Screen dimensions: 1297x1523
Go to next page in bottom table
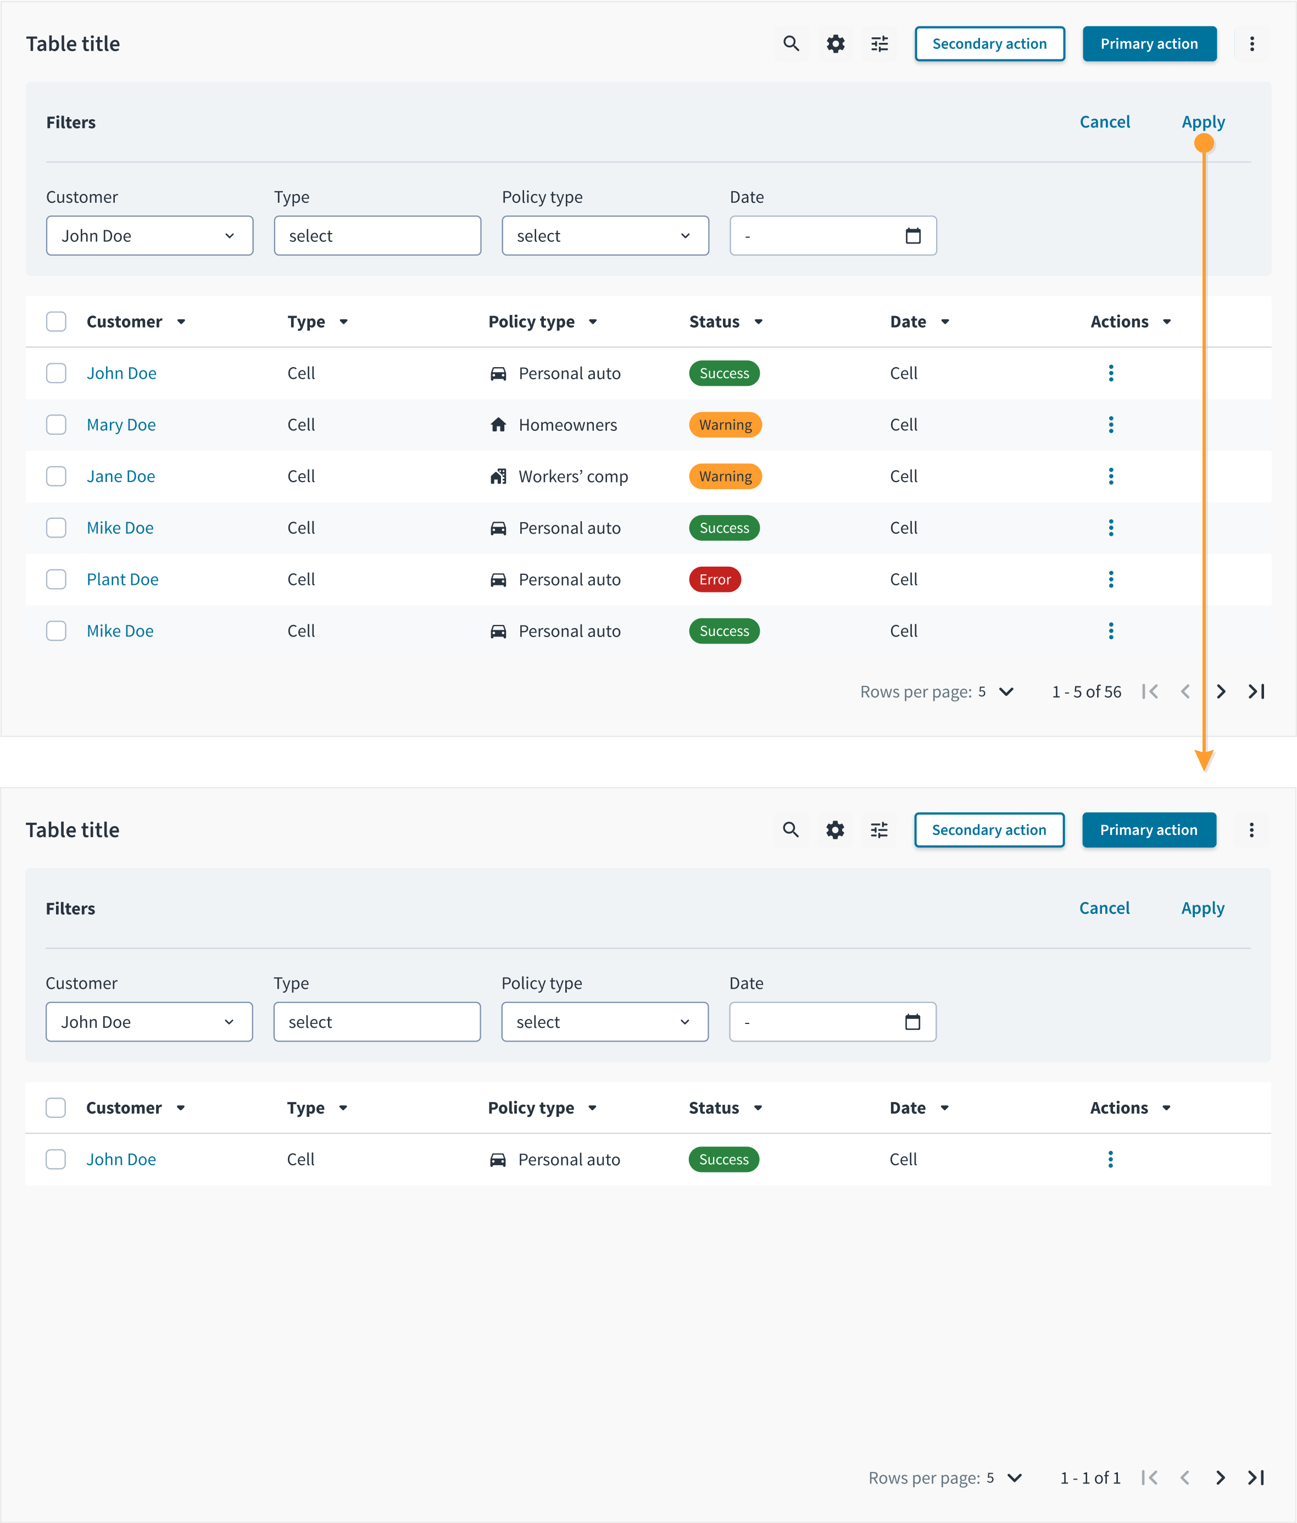click(1220, 1477)
